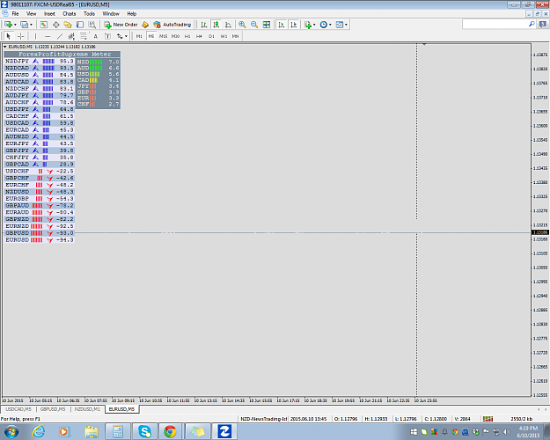The width and height of the screenshot is (550, 440).
Task: Open the Window menu
Action: click(x=111, y=14)
